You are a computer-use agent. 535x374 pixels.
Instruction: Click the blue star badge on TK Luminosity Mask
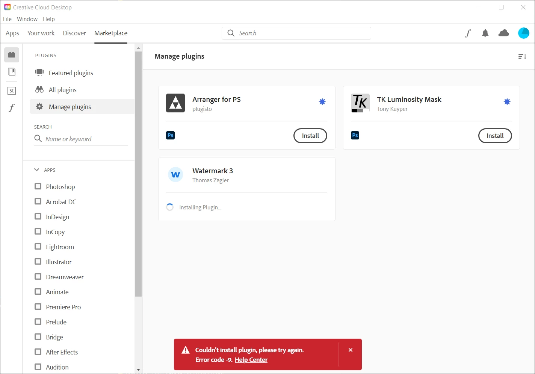tap(507, 101)
